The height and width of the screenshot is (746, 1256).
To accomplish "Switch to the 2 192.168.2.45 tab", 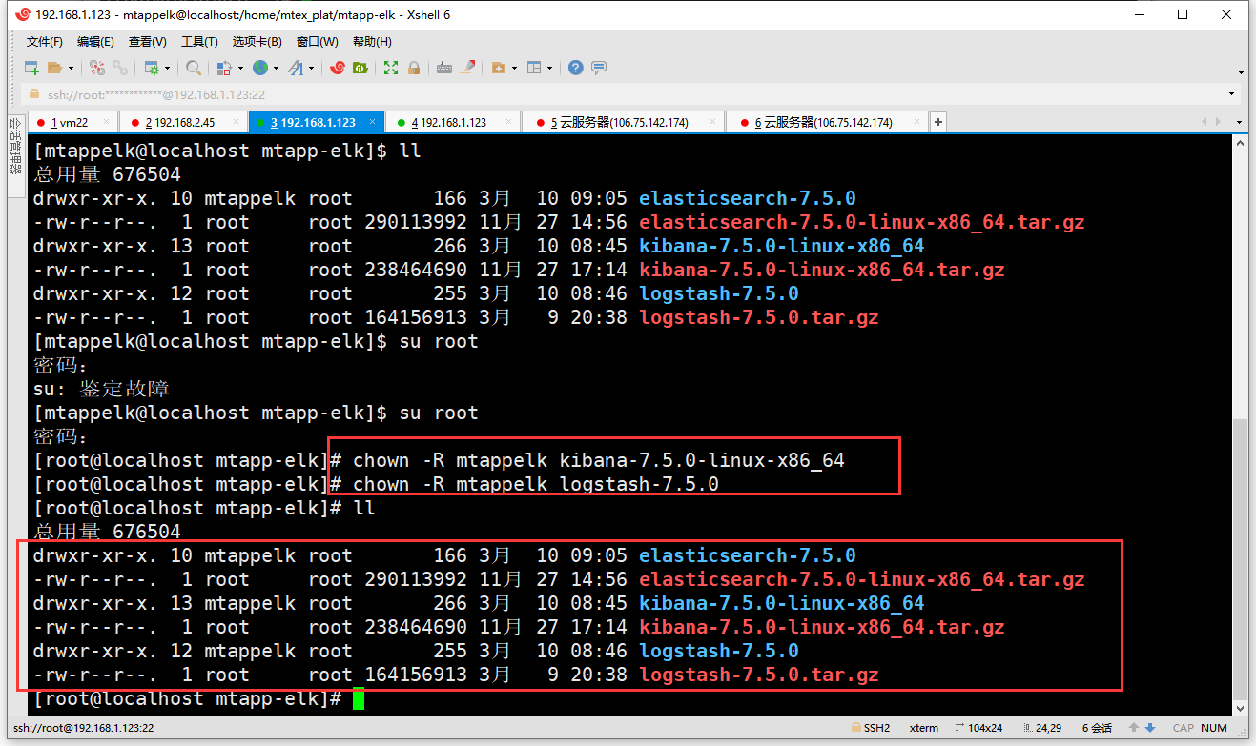I will click(183, 122).
